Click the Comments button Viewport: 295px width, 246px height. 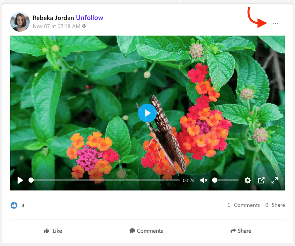click(x=146, y=231)
